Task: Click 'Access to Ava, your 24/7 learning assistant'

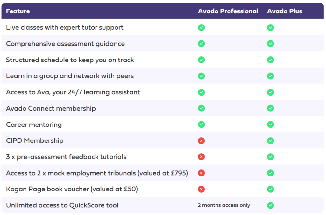Action: 73,92
